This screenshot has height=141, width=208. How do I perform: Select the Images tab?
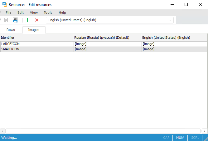(34, 30)
